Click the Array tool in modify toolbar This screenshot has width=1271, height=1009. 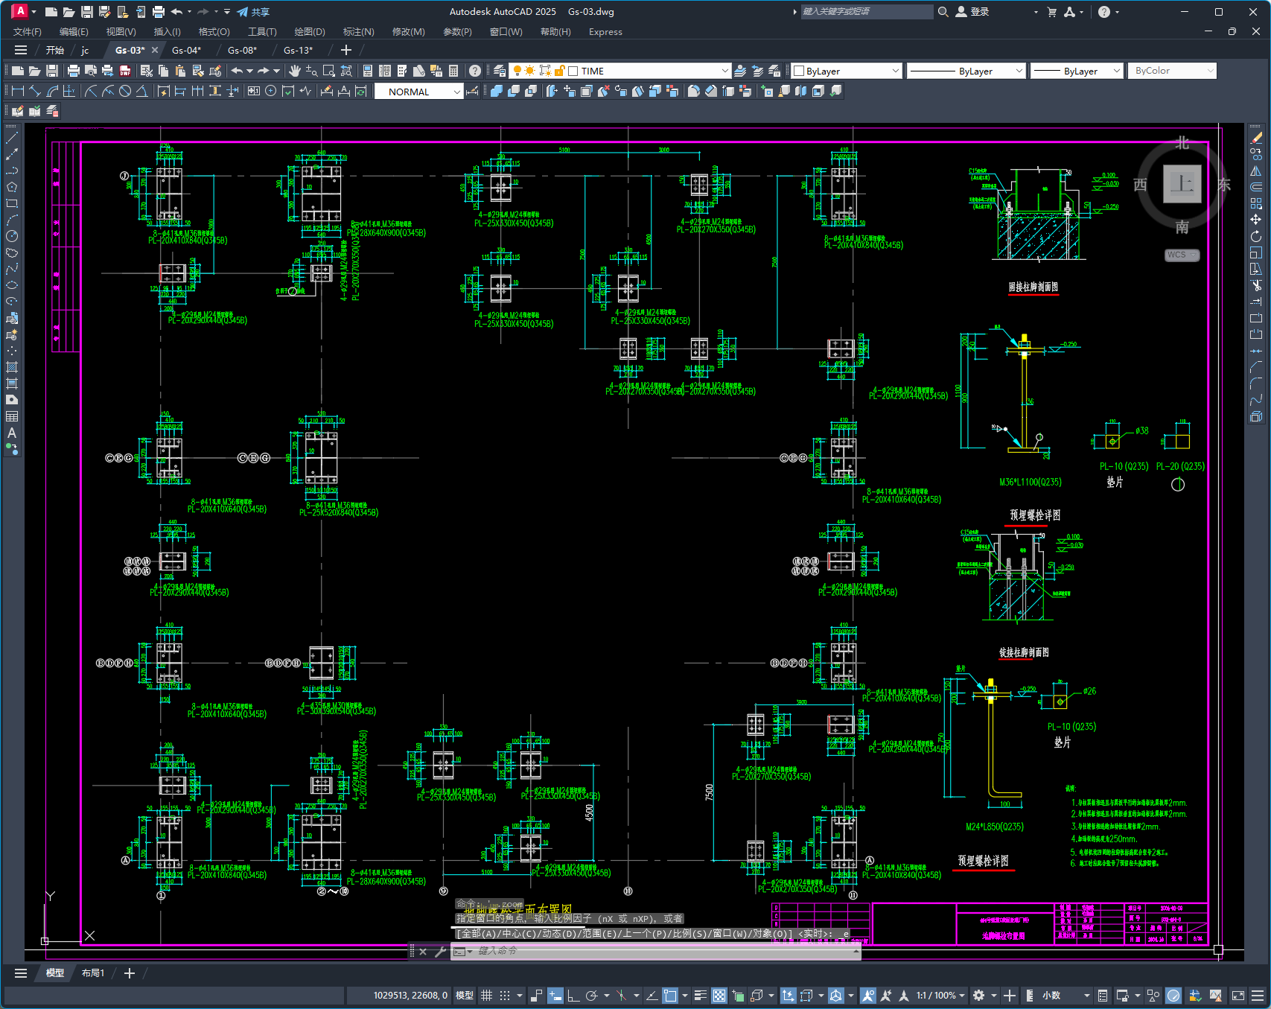(1256, 203)
